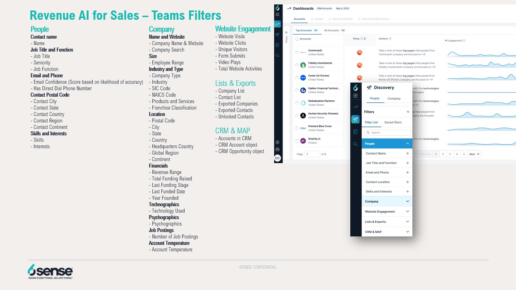Check the Forter US row checkbox
The image size is (516, 290).
(x=297, y=77)
